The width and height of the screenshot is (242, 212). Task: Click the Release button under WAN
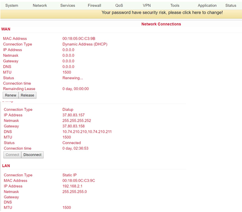(x=28, y=95)
